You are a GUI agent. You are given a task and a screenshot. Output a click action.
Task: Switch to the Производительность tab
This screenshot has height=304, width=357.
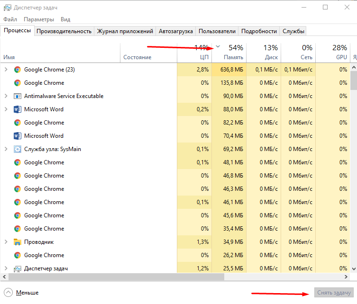point(64,31)
